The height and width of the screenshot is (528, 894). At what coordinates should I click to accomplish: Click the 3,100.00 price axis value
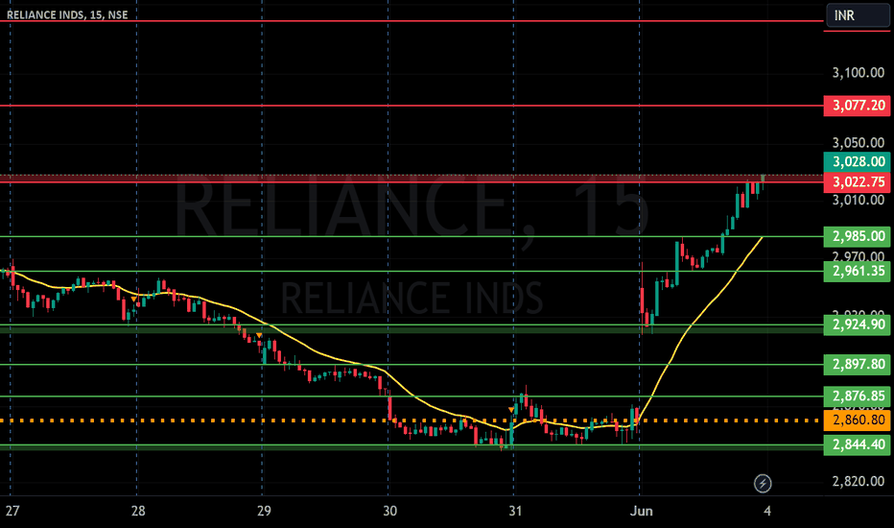859,73
